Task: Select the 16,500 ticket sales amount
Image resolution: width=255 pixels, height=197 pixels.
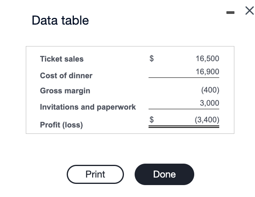Action: tap(207, 59)
